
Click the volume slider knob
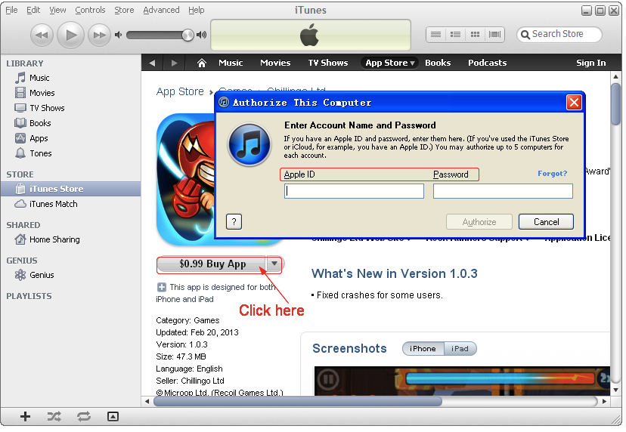coord(187,35)
